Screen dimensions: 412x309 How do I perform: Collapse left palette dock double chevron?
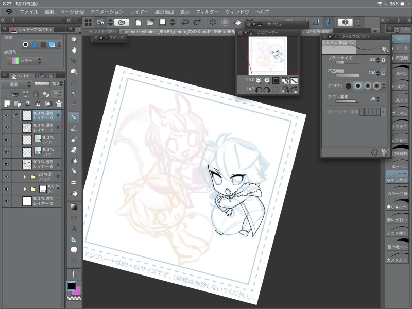coord(3,20)
